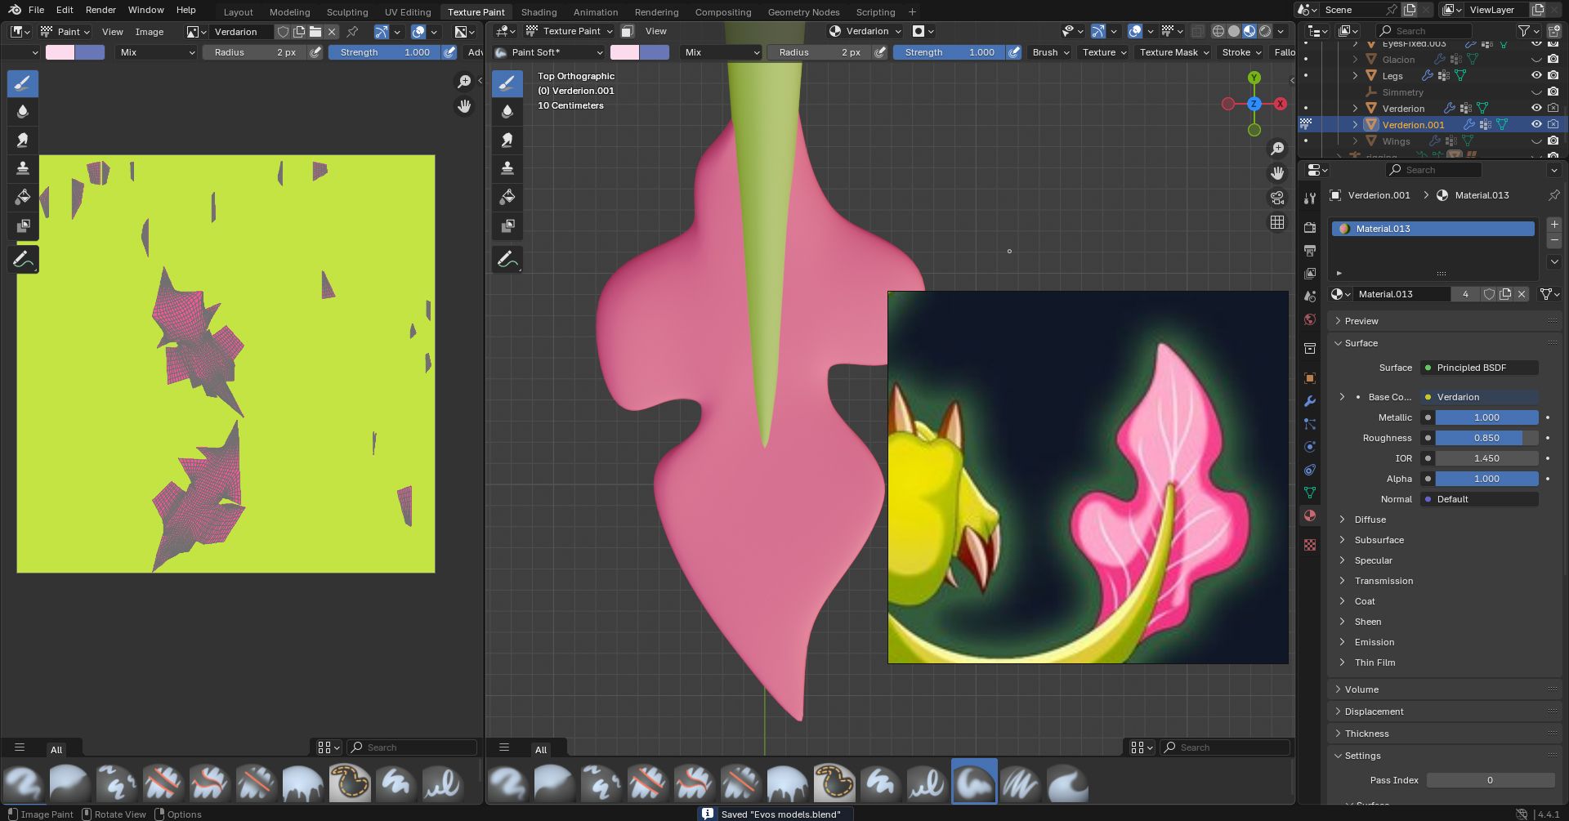Toggle pressure sensitivity for the image editor Radius
The height and width of the screenshot is (821, 1569).
(x=315, y=52)
